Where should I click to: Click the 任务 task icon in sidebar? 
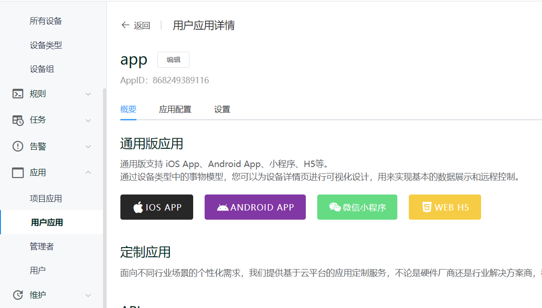[x=18, y=120]
